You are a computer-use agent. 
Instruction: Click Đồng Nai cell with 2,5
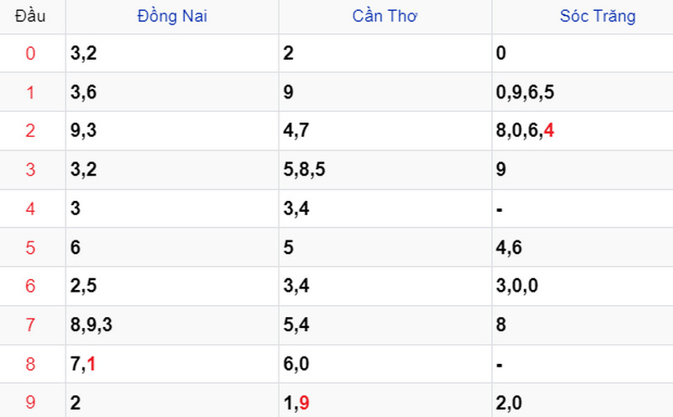click(172, 286)
